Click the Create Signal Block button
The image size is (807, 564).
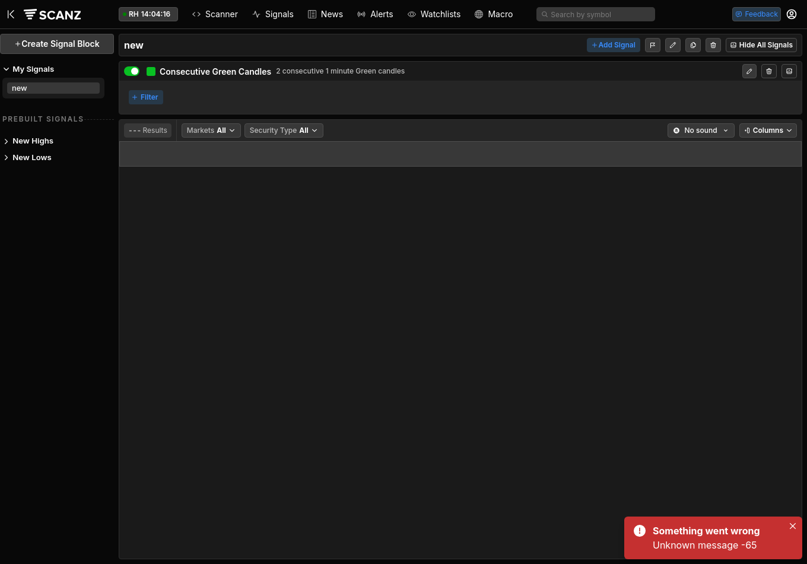[x=57, y=44]
